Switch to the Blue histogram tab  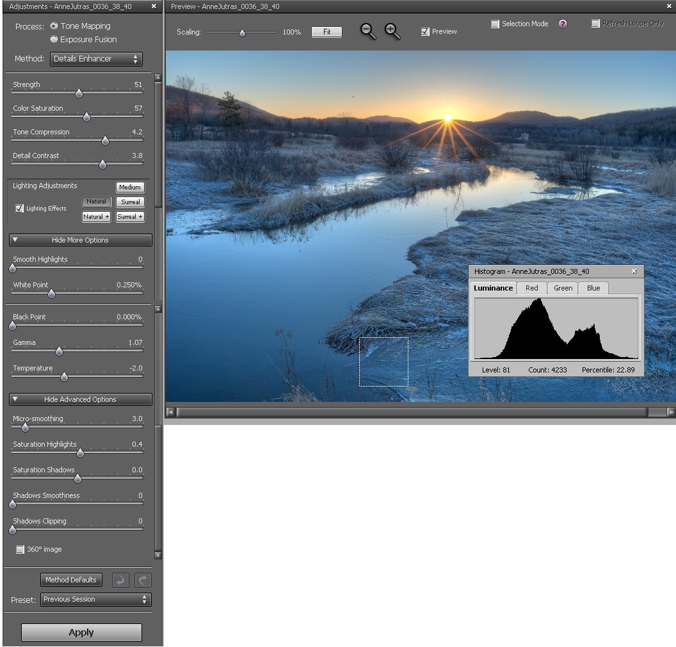(x=593, y=288)
